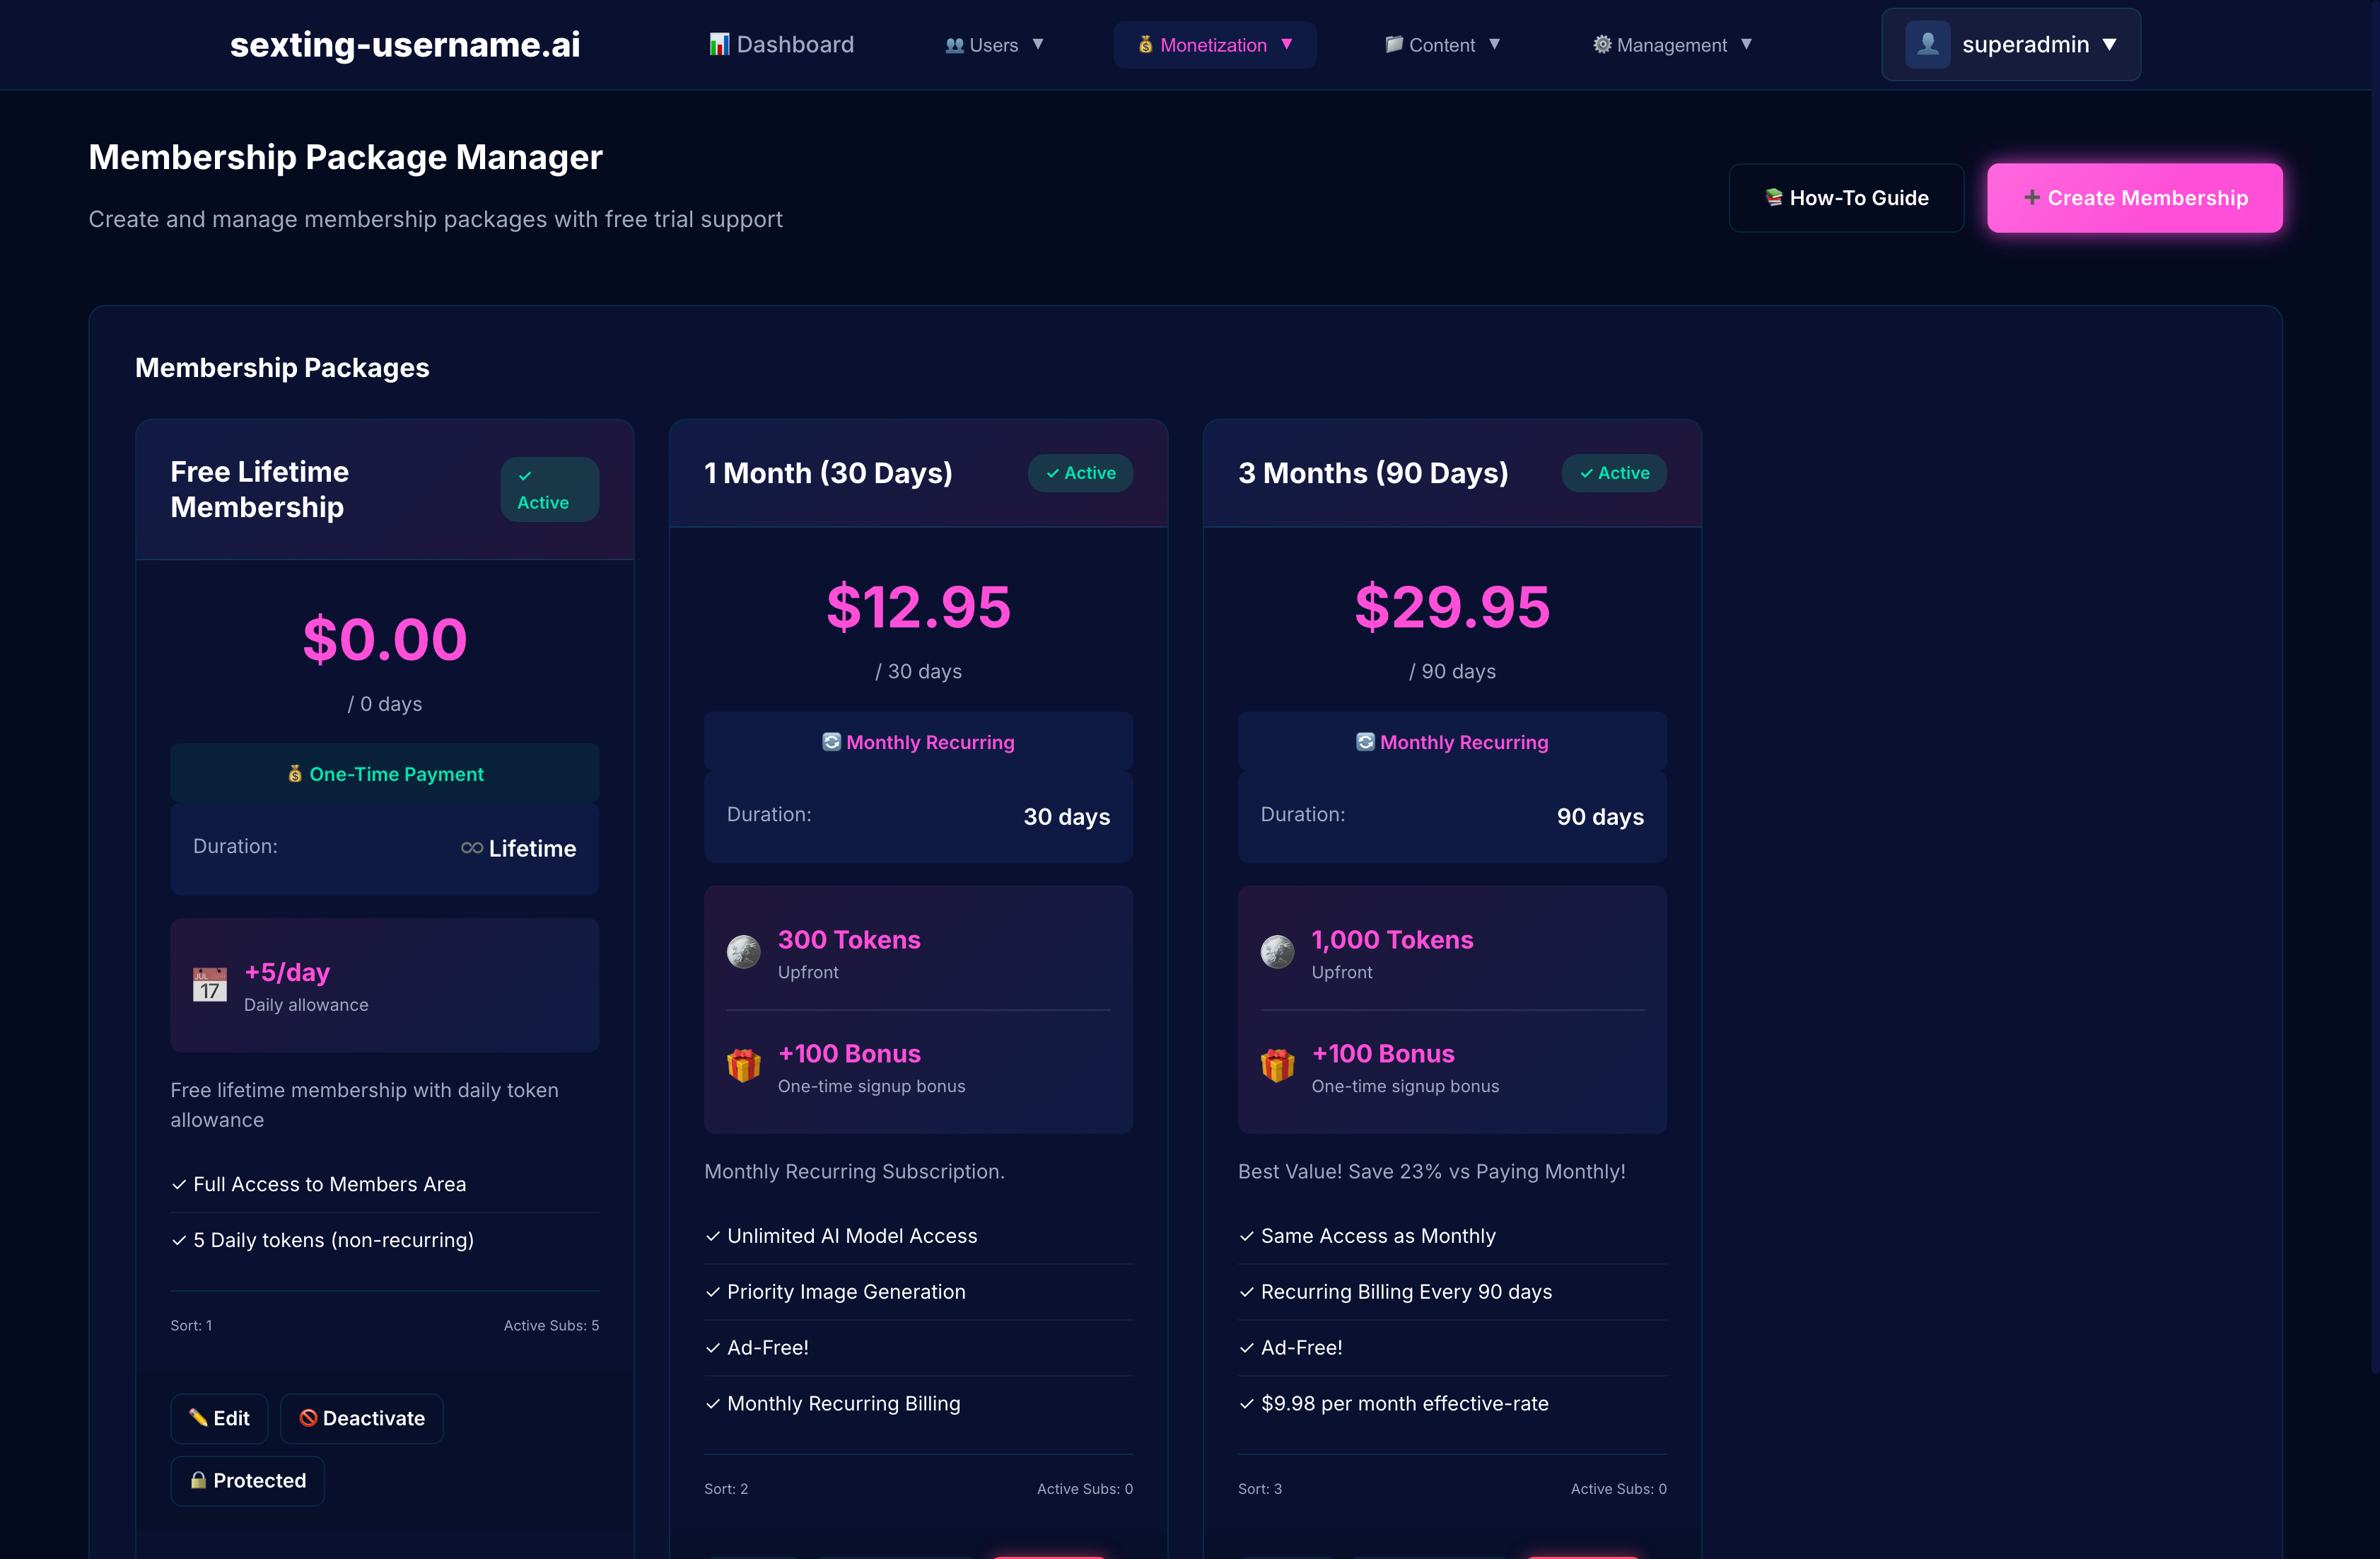The image size is (2380, 1559).
Task: Expand the Content dropdown arrow
Action: (1495, 44)
